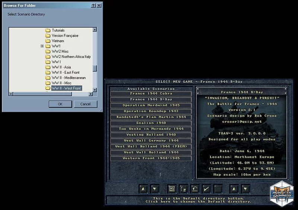Click the horizontal scrollbar thumb in folder tree

click(42, 94)
